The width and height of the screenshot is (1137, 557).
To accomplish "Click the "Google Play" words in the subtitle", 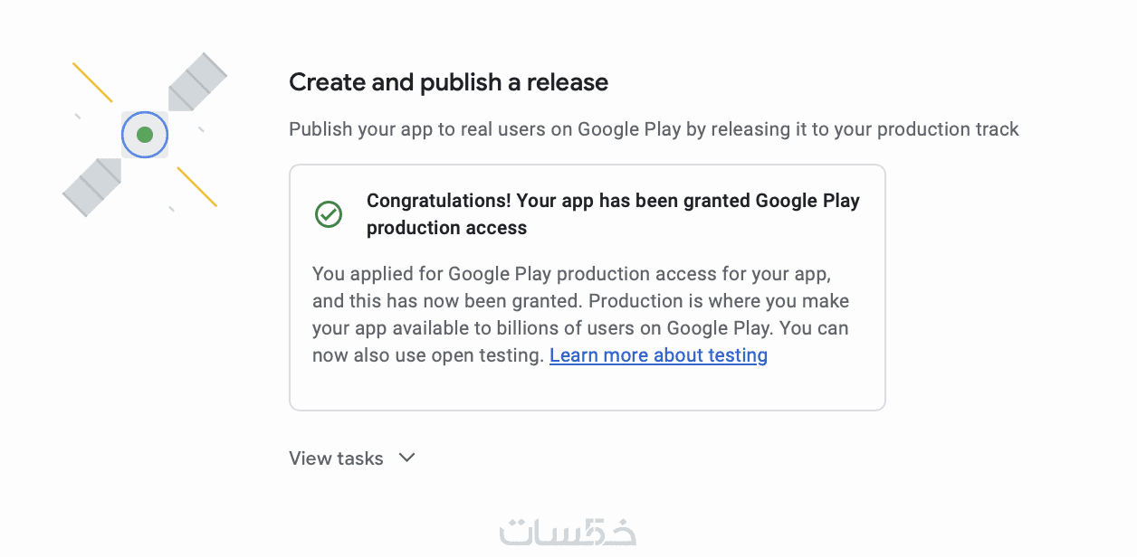I will [x=628, y=129].
